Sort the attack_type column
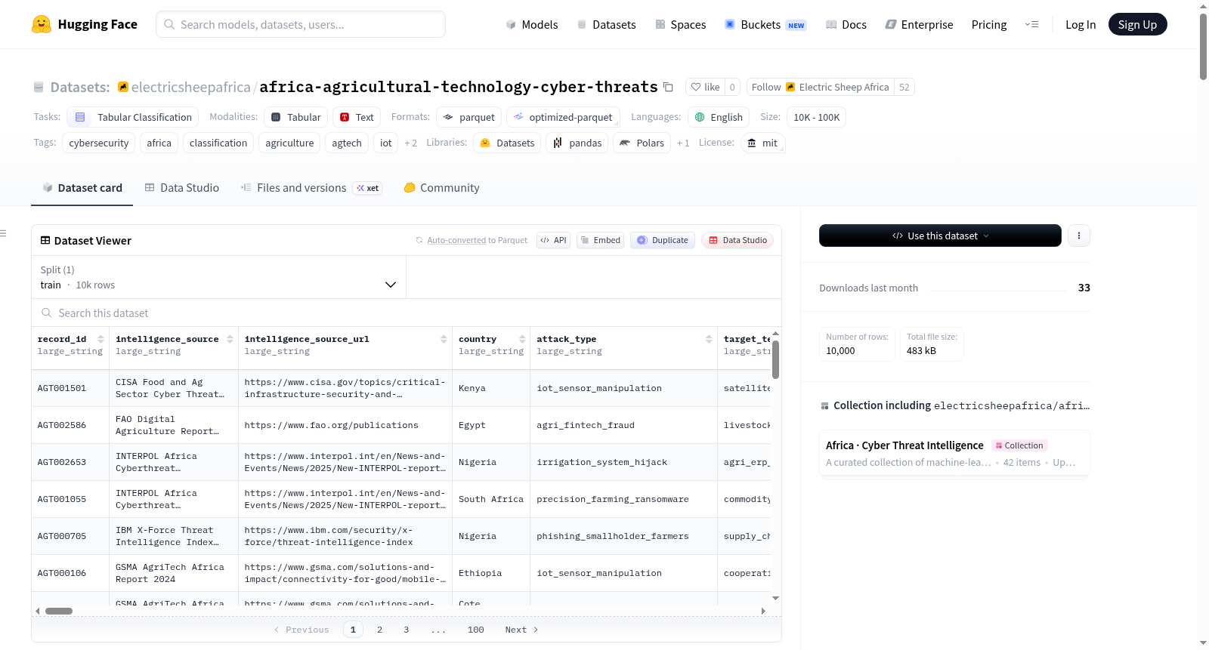Screen dimensions: 1209x650 pos(709,339)
